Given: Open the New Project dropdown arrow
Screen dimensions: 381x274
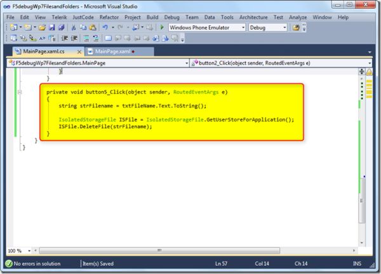Looking at the screenshot, I should pyautogui.click(x=20, y=27).
